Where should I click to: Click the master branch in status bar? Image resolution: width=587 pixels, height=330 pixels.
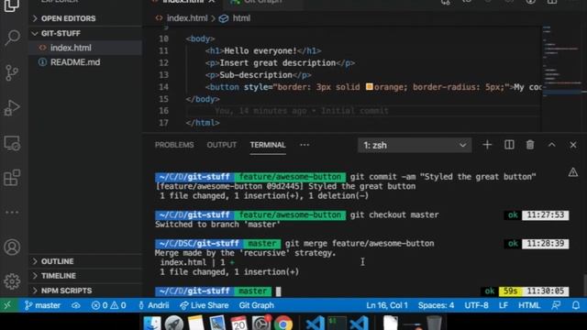click(x=42, y=305)
